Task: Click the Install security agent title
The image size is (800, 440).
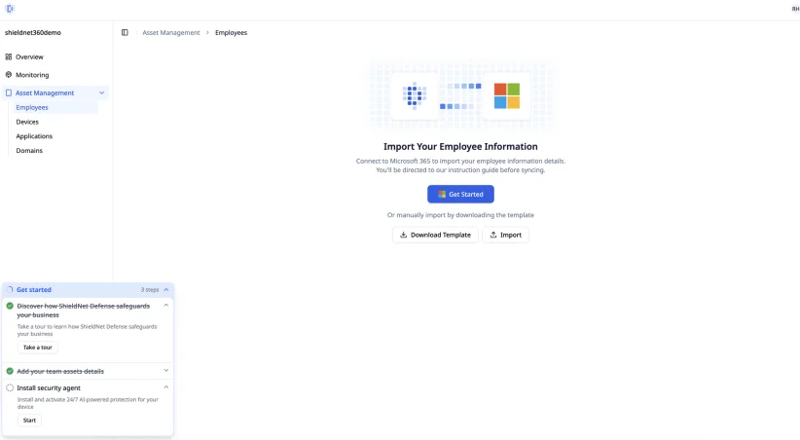Action: (x=49, y=388)
